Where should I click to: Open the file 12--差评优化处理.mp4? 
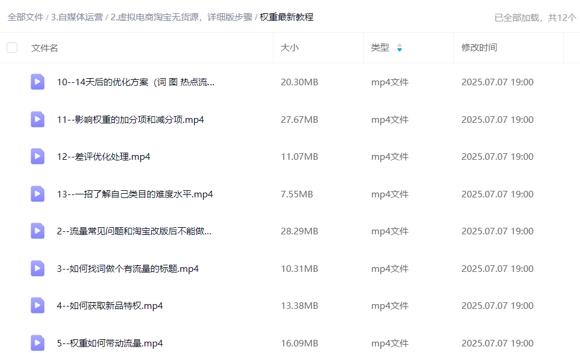(x=103, y=157)
